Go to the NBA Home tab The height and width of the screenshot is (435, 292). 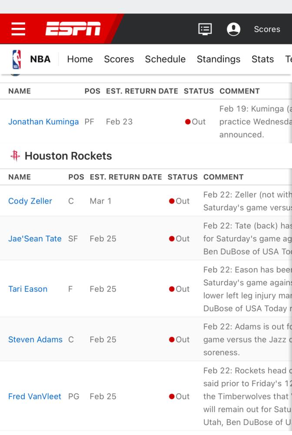[x=80, y=59]
